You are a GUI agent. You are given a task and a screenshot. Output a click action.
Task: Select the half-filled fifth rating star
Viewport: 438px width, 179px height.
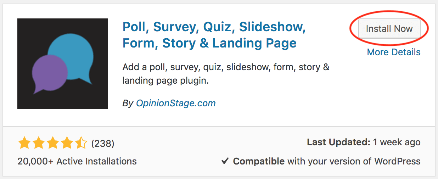click(x=81, y=143)
